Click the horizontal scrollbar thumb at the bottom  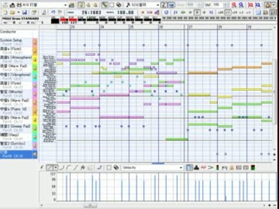91,206
